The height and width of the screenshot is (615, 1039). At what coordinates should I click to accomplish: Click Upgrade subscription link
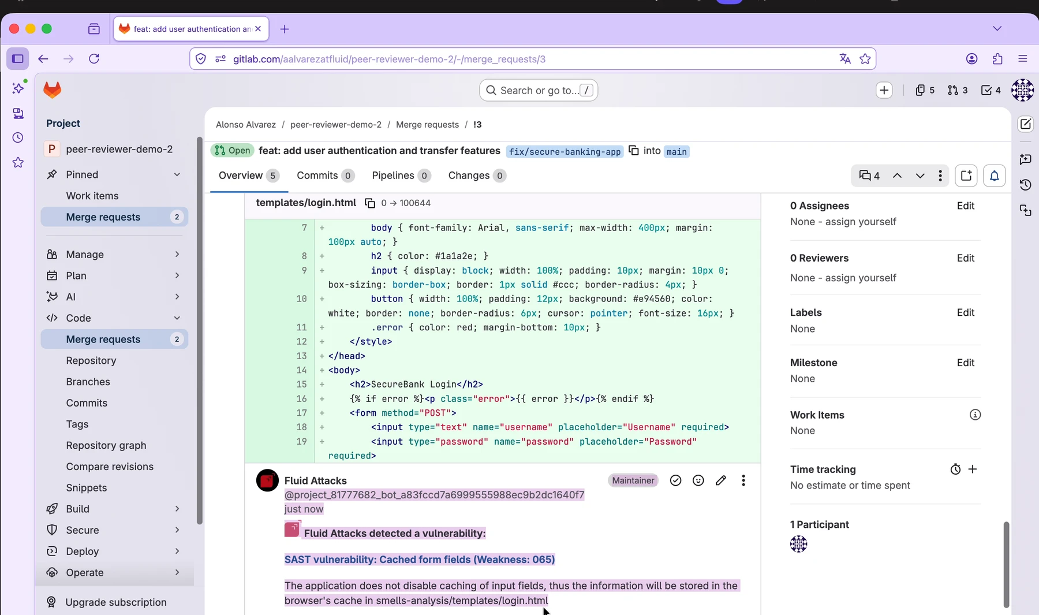click(x=114, y=602)
